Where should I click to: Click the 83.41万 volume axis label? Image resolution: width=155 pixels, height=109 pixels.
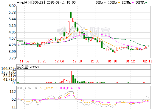coord(10,76)
